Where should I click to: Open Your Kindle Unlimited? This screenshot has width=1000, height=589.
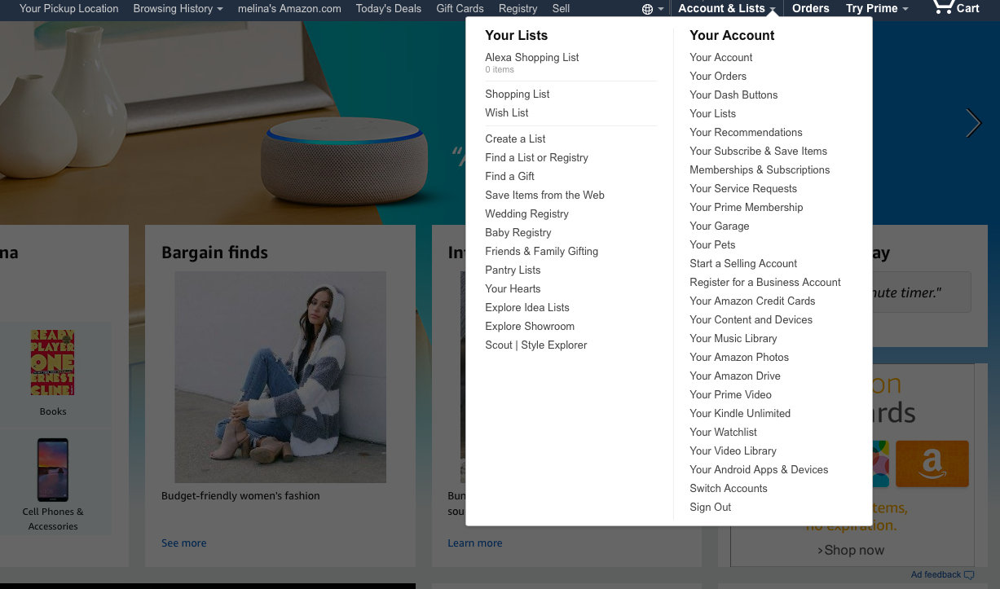tap(740, 413)
